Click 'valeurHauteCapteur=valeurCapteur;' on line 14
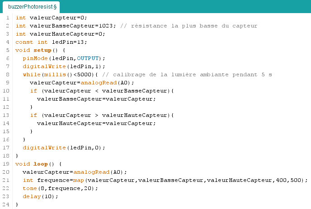 tap(96, 123)
